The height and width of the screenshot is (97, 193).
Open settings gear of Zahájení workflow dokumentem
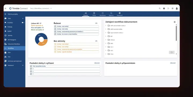click(x=175, y=22)
